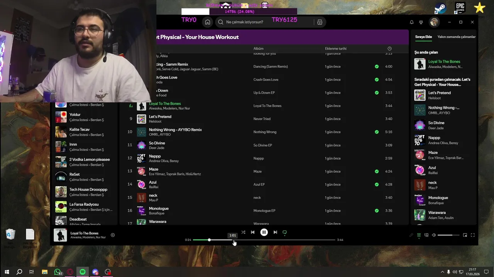
Task: Adjust the volume slider
Action: pos(448,235)
